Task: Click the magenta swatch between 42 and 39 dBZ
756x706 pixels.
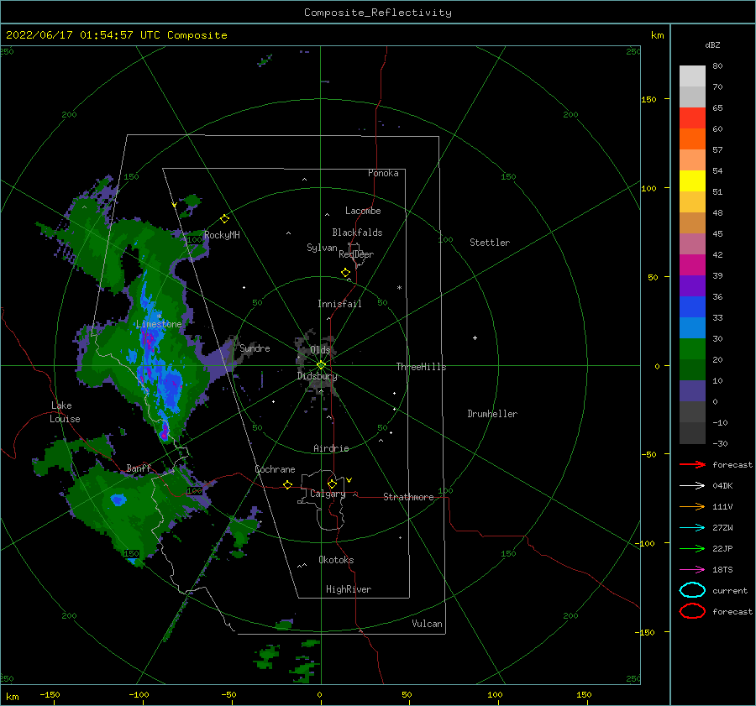Action: [x=692, y=265]
